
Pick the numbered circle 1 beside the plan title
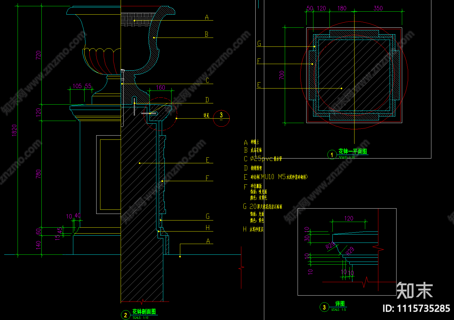point(332,155)
